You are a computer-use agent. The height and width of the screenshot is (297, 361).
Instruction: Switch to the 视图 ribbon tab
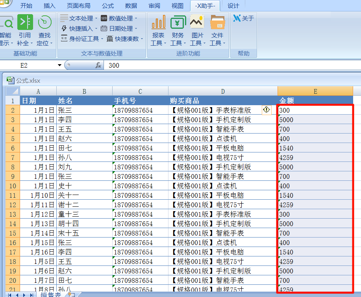(x=178, y=6)
